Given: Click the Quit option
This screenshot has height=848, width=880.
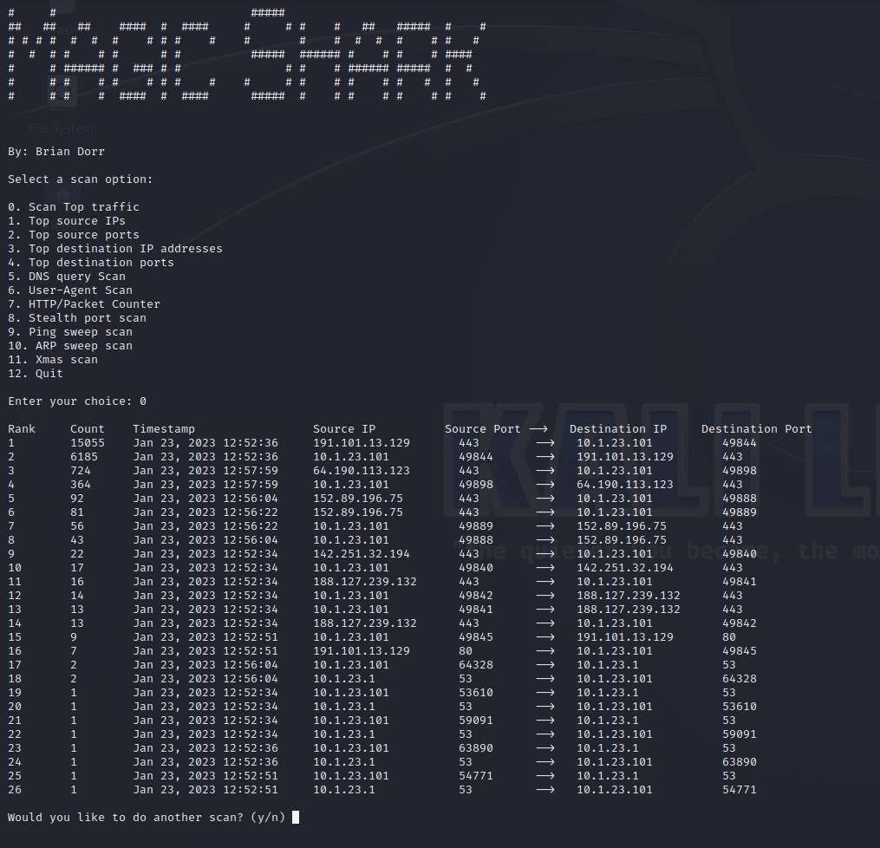Looking at the screenshot, I should (38, 373).
